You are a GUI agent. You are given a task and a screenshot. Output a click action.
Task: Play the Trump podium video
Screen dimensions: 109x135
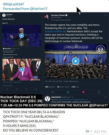(22, 36)
